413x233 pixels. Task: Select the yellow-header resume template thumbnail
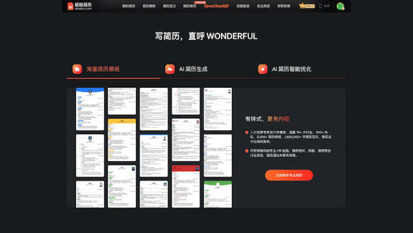coord(122,140)
